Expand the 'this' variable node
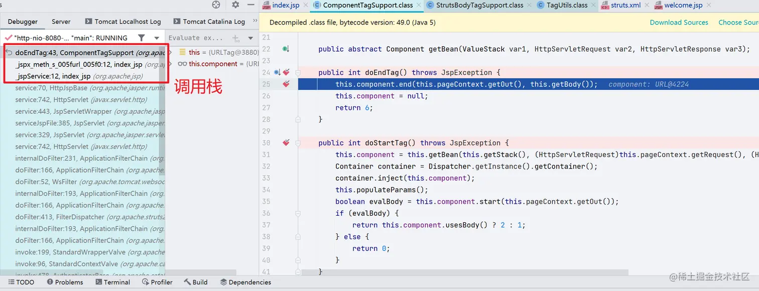Image resolution: width=759 pixels, height=291 pixels. click(x=171, y=52)
